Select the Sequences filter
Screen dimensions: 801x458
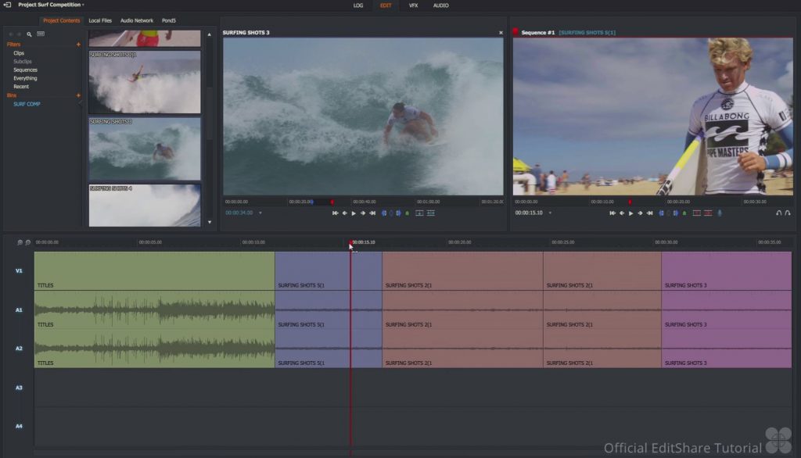point(25,70)
